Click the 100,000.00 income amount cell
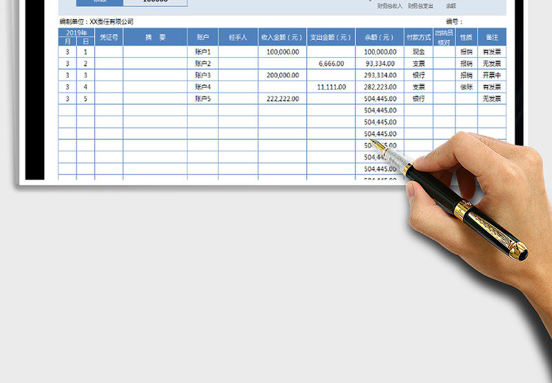552x383 pixels. (x=282, y=52)
